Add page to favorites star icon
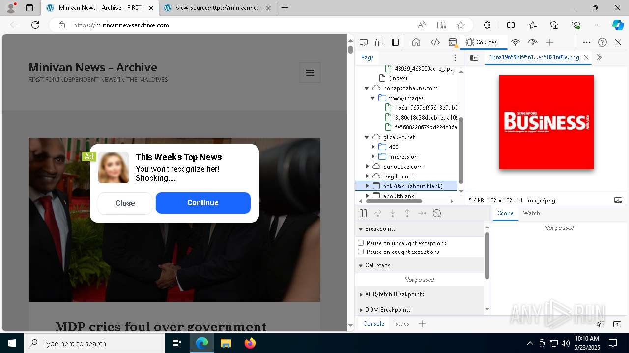 point(460,25)
